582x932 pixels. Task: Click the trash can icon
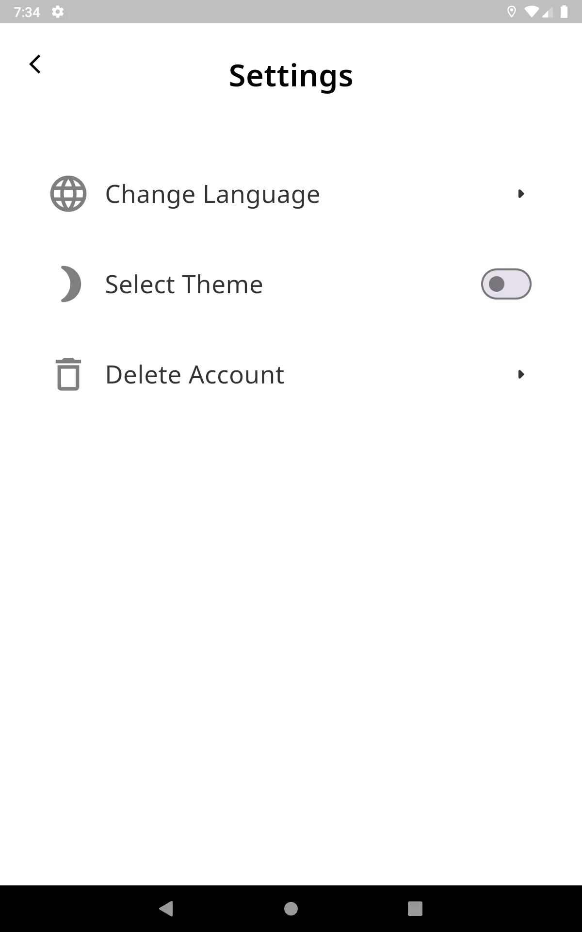point(68,374)
